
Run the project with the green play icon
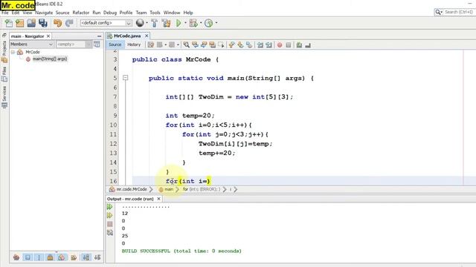(178, 23)
